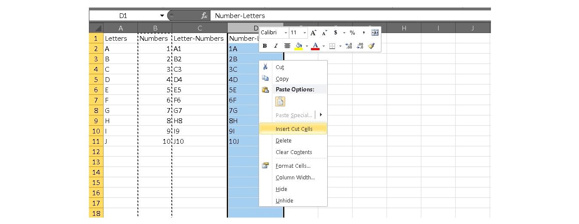
Task: Choose Clear Contents
Action: click(x=294, y=152)
